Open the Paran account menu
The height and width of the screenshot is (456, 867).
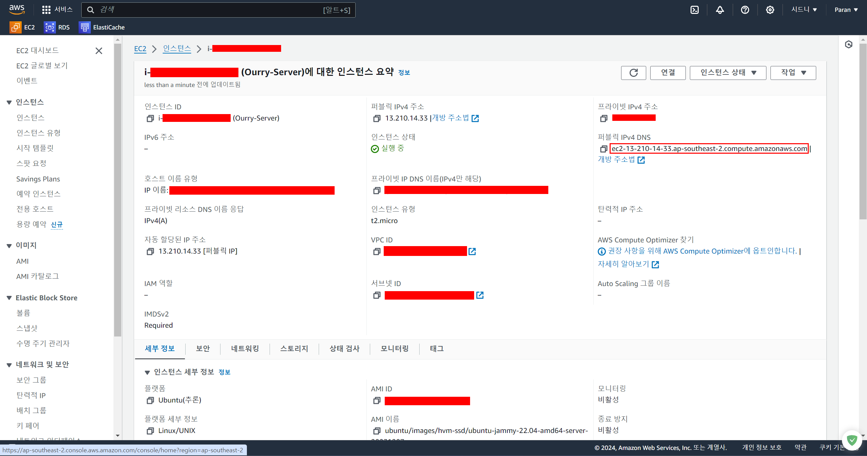coord(846,10)
